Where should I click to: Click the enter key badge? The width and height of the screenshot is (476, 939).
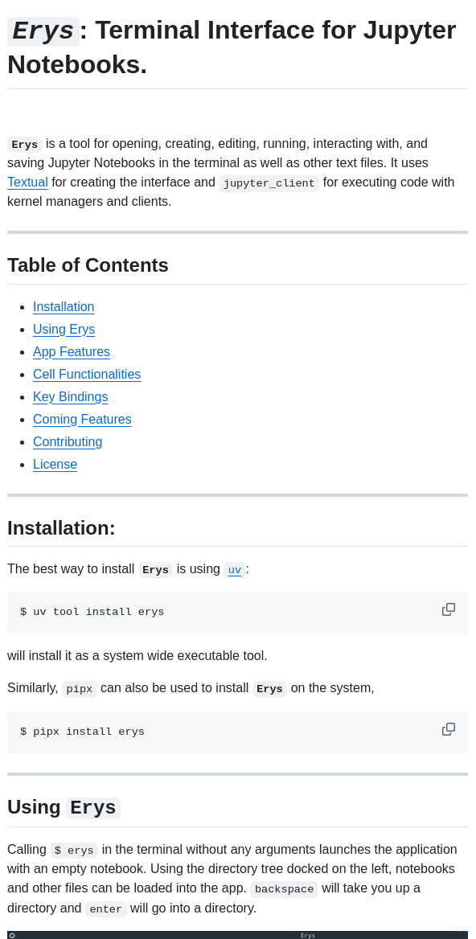[107, 908]
